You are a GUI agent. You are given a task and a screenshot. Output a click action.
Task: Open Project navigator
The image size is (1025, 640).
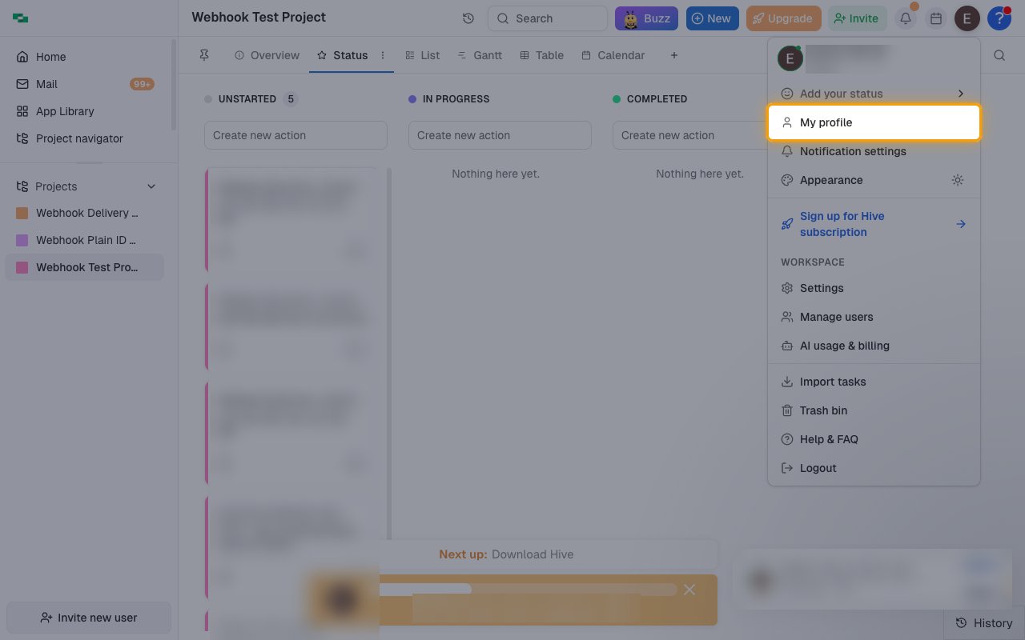(x=84, y=138)
